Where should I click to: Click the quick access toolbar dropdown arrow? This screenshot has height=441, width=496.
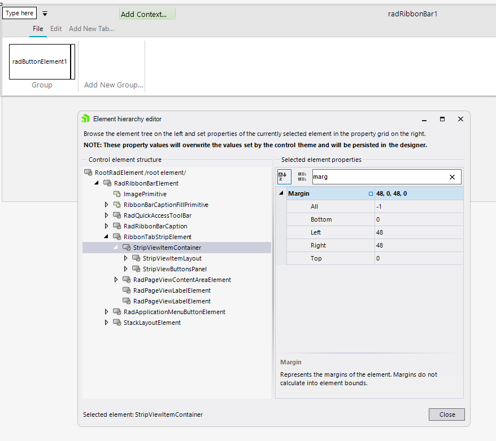[x=45, y=14]
